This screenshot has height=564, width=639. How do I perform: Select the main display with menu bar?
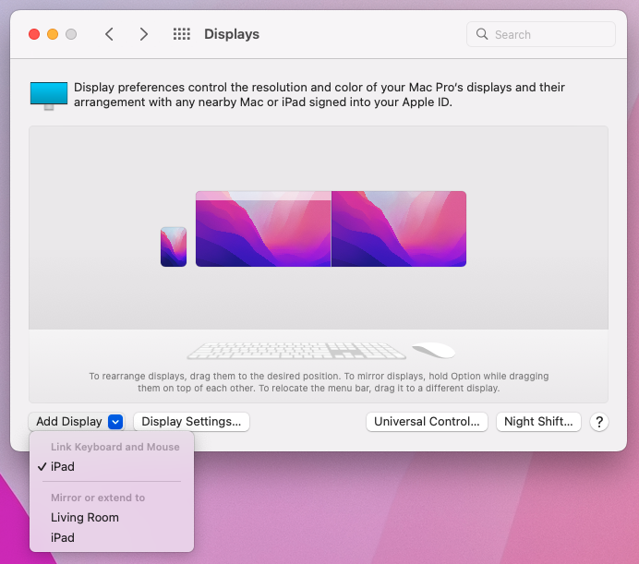click(263, 229)
